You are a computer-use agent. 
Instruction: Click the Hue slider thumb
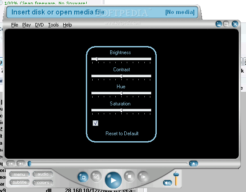tap(121, 93)
